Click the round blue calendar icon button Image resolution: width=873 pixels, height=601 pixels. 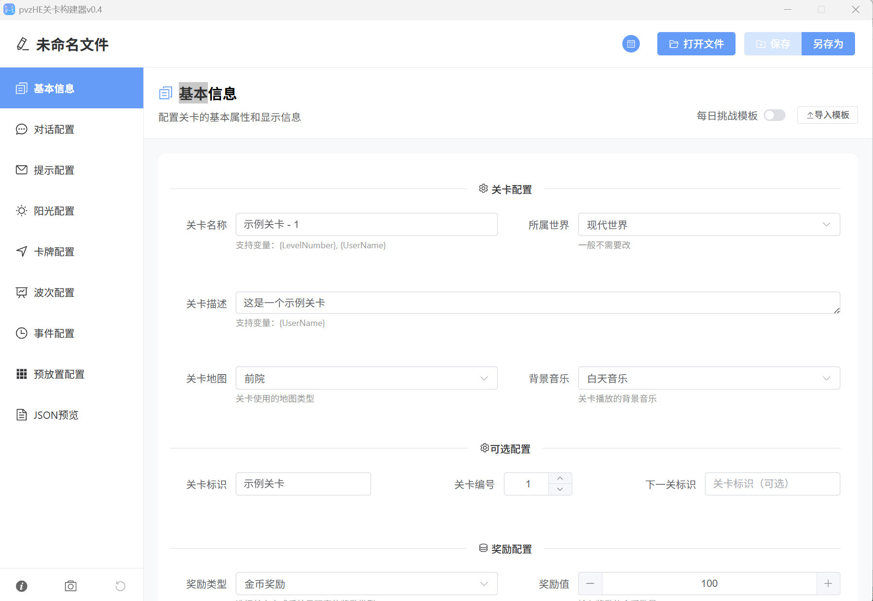coord(631,44)
